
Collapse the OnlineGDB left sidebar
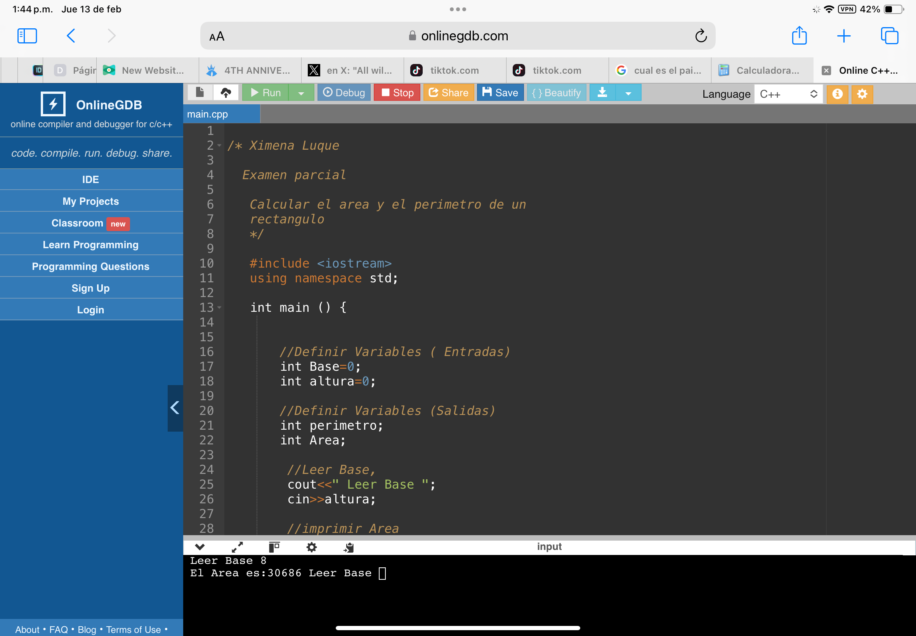(175, 408)
